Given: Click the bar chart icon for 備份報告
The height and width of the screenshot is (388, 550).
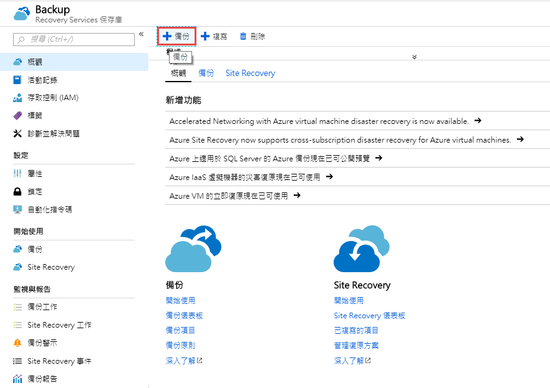Looking at the screenshot, I should 17,379.
